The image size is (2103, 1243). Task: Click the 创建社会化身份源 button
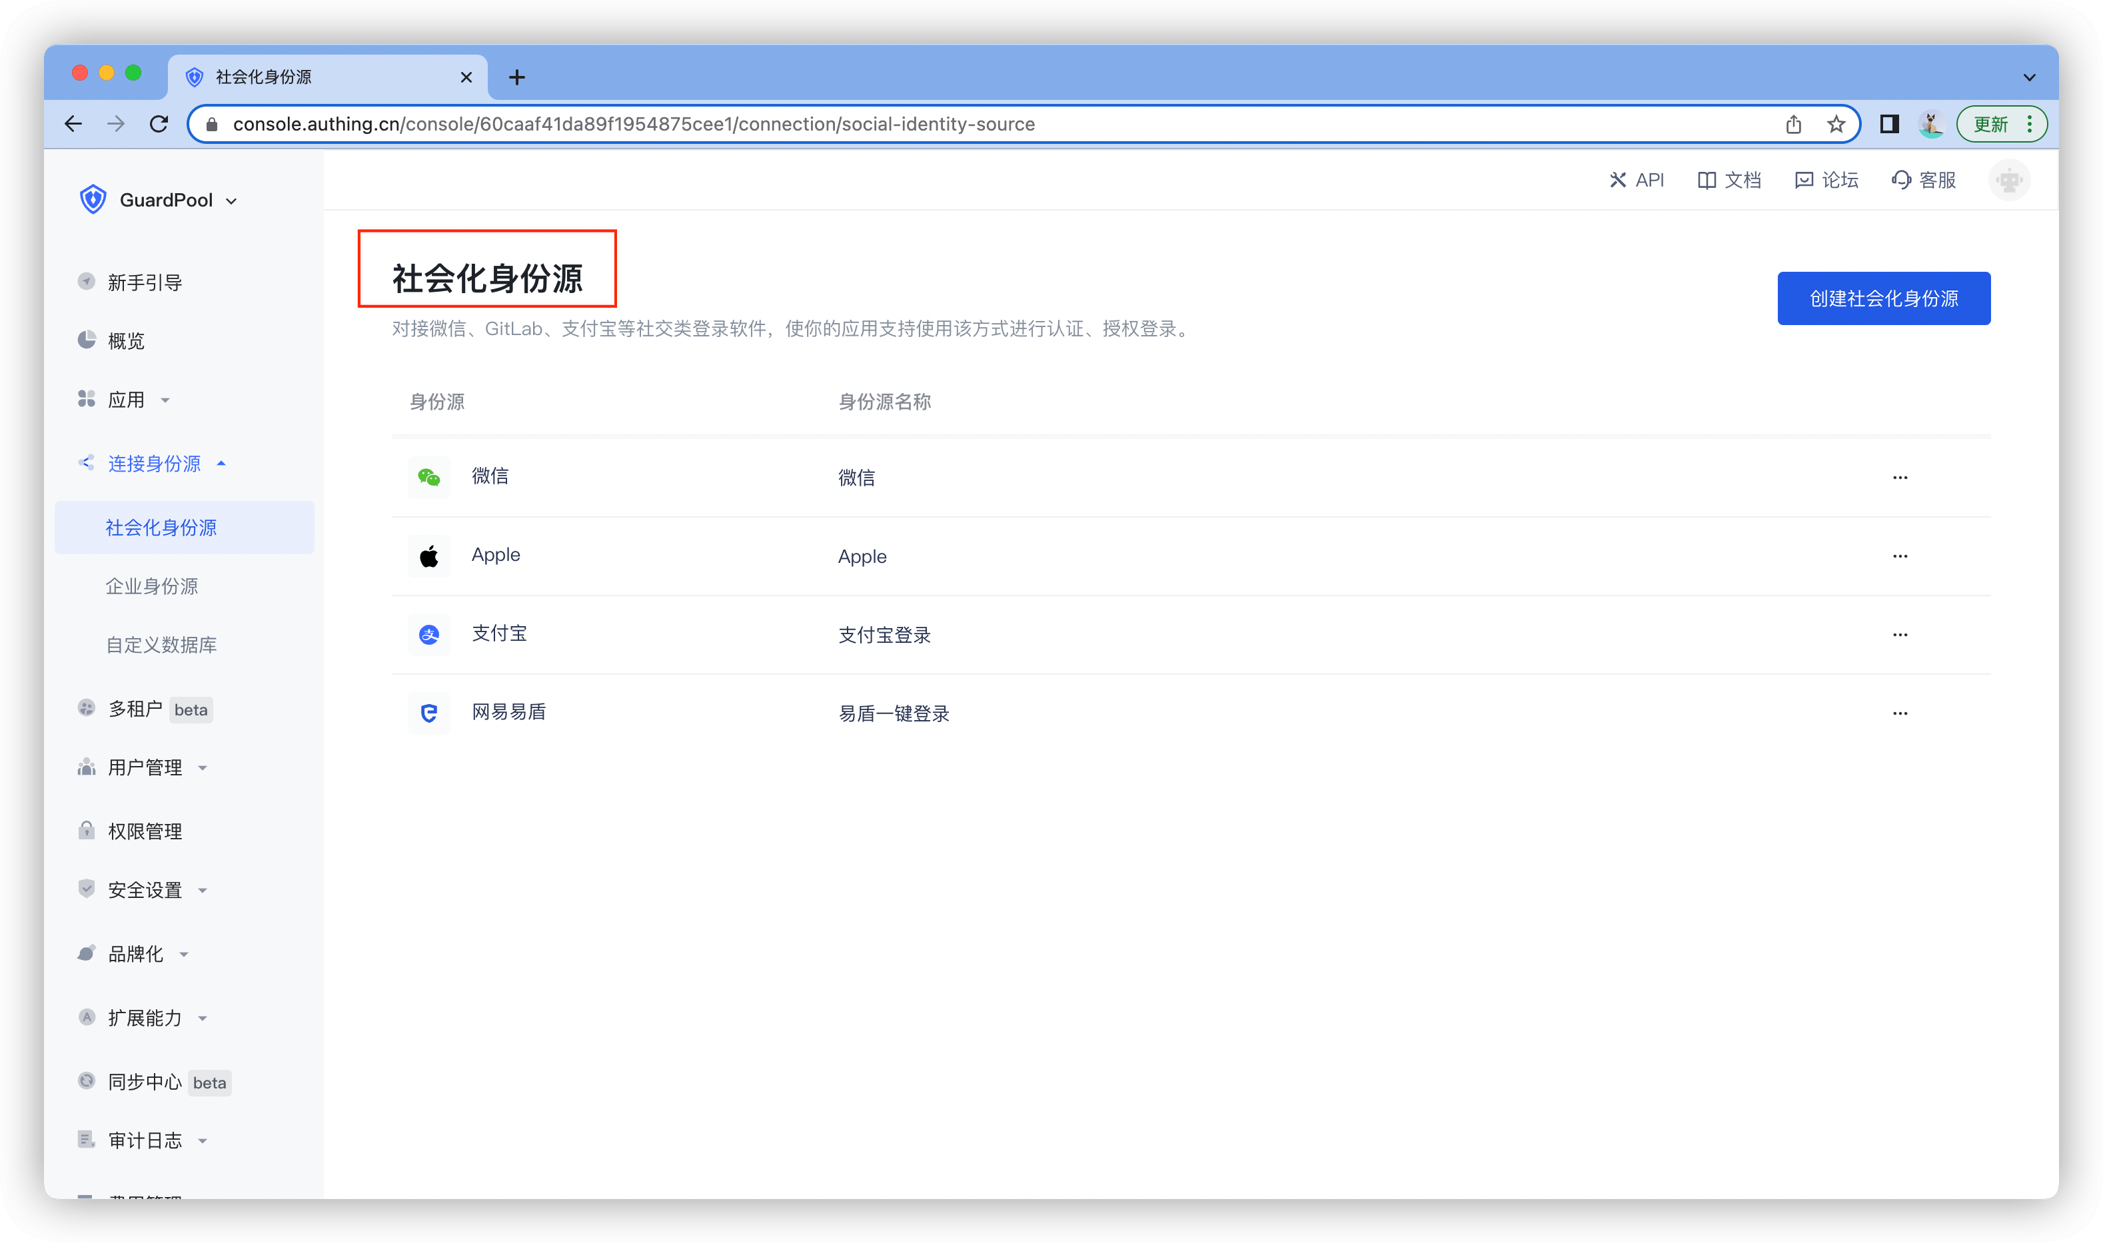[x=1884, y=298]
